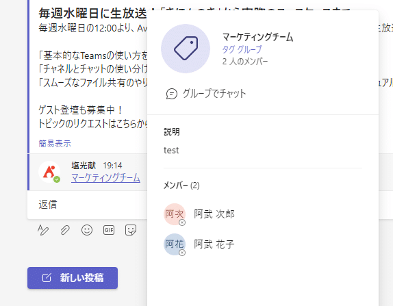Start a new post with 新しい投稿
This screenshot has width=393, height=306.
(x=73, y=278)
